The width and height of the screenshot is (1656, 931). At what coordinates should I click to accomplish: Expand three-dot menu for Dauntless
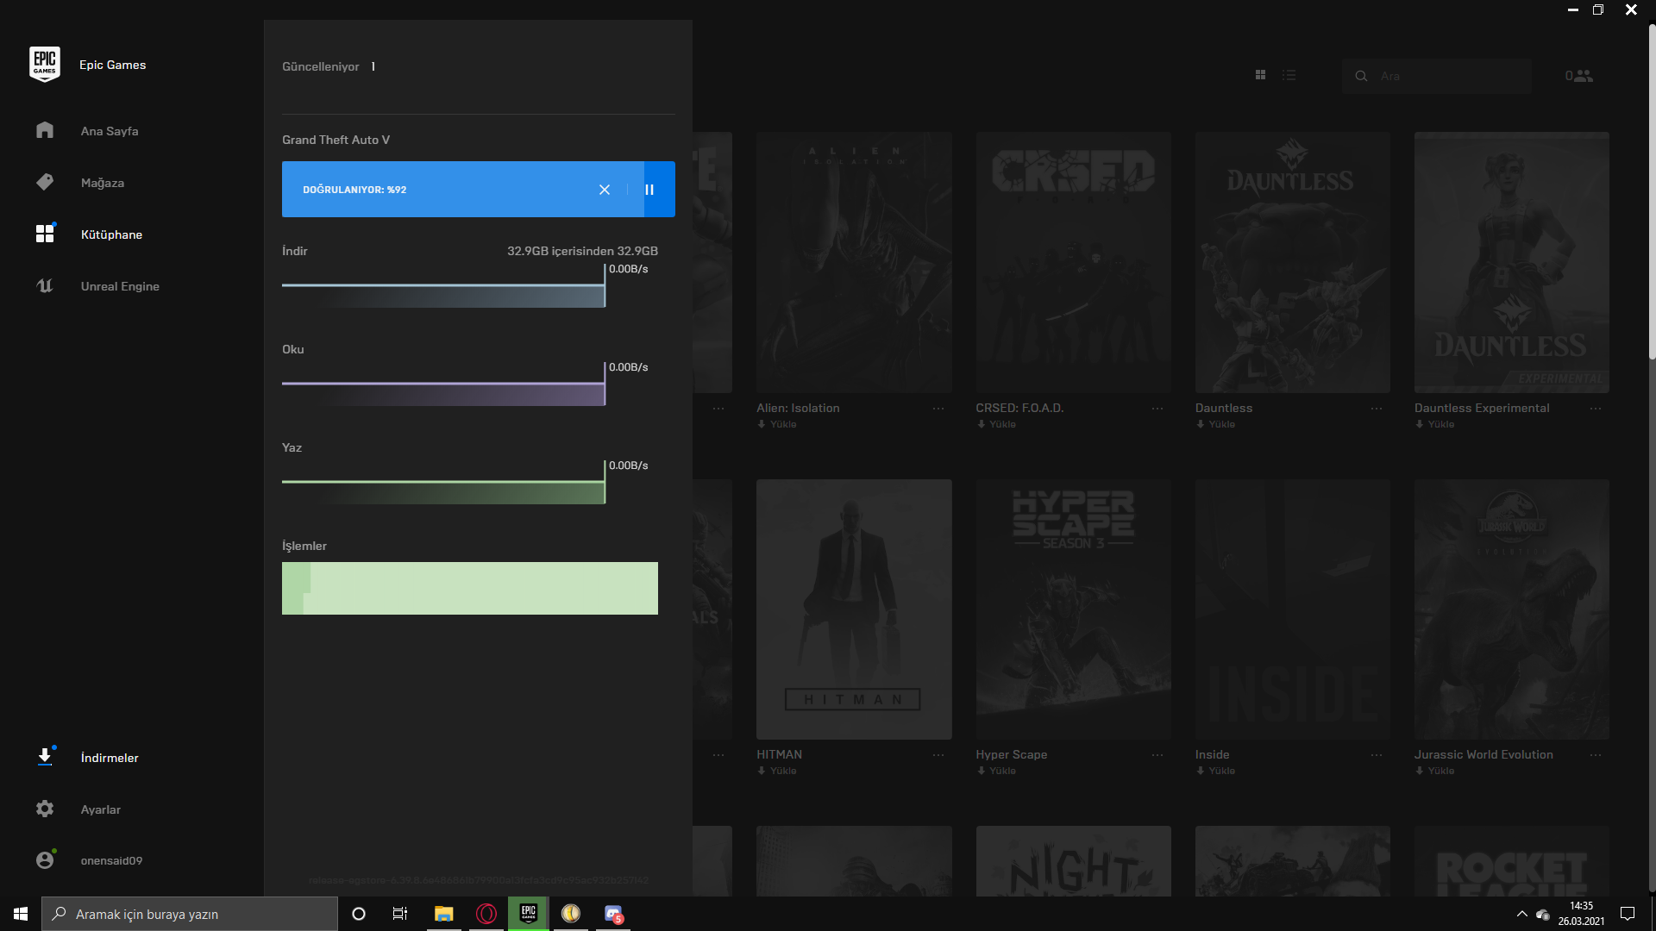[1376, 409]
